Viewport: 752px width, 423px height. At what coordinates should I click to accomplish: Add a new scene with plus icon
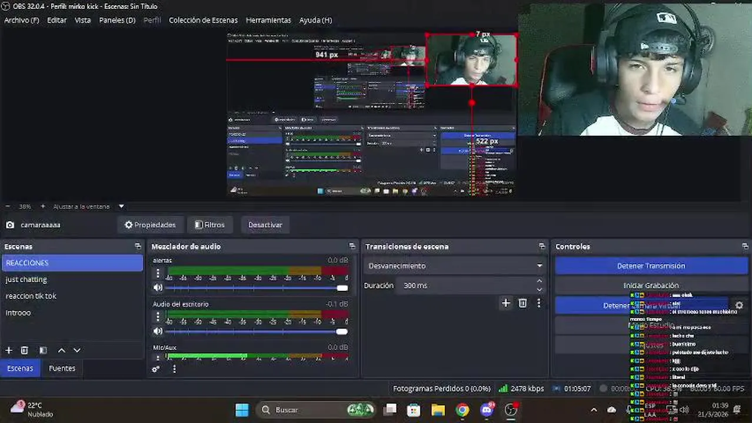(9, 350)
